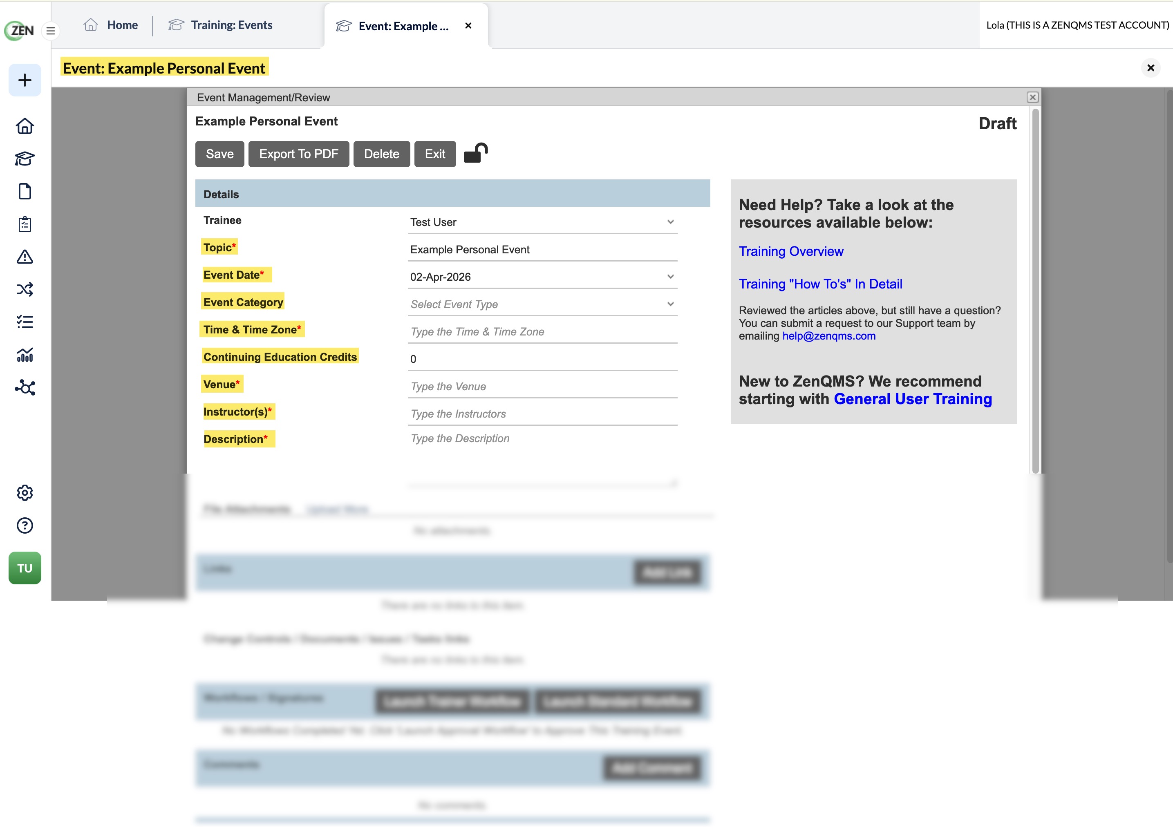This screenshot has height=834, width=1173.
Task: Expand the Trainee dropdown
Action: tap(542, 222)
